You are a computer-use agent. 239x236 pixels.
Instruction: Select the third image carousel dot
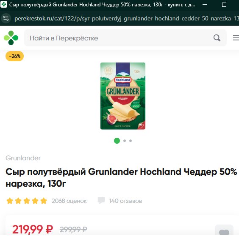pyautogui.click(x=131, y=141)
